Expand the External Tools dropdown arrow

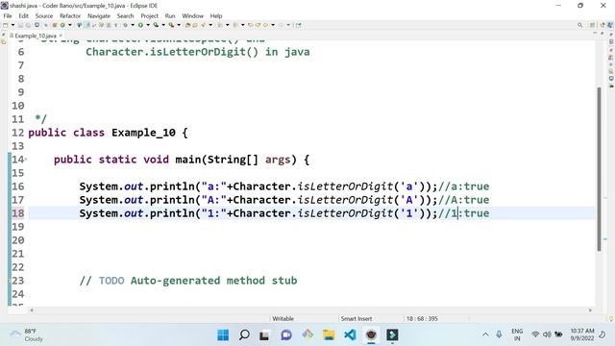(179, 25)
